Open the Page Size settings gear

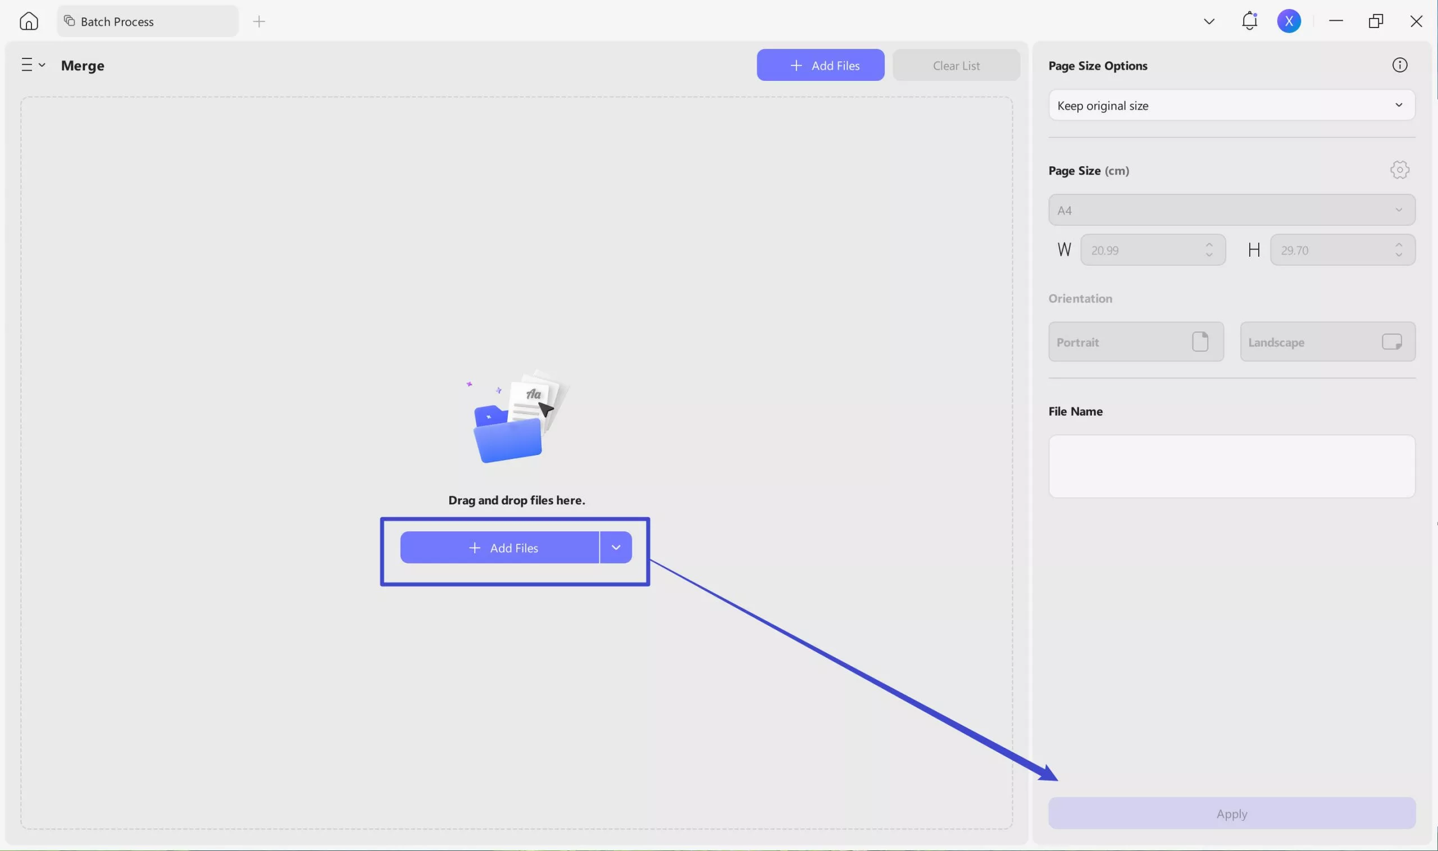[x=1399, y=170]
